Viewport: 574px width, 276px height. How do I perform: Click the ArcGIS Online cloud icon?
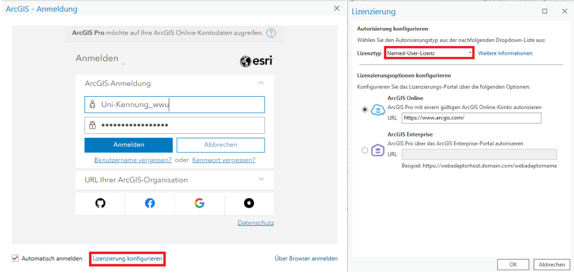(x=378, y=110)
